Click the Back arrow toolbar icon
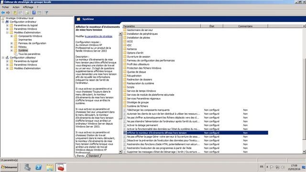 click(3, 13)
